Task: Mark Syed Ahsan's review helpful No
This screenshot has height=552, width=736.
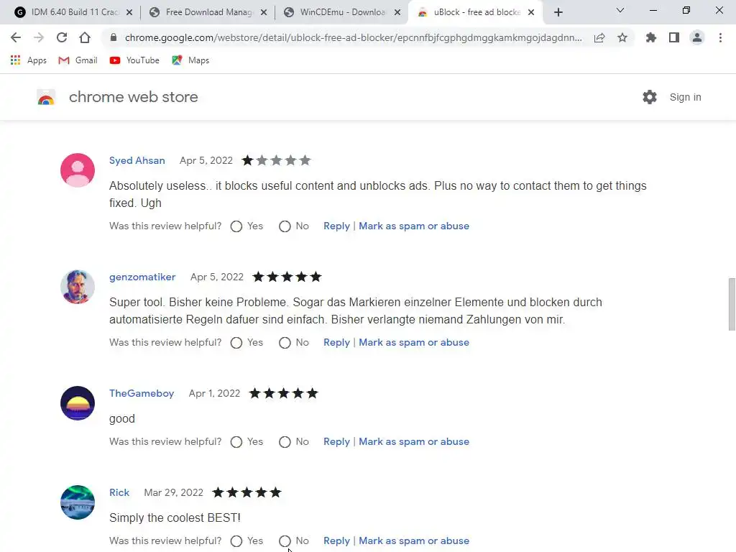Action: tap(285, 226)
